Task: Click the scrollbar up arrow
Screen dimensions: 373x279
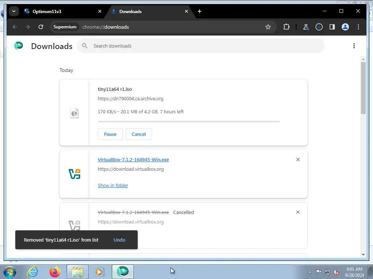Action: (363, 59)
